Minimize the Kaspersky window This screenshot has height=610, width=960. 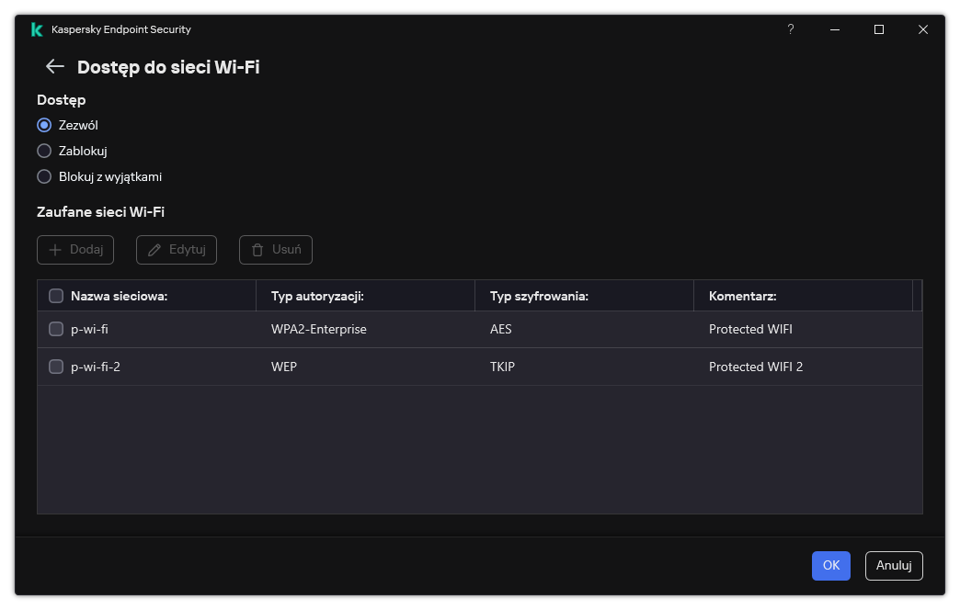click(x=834, y=29)
